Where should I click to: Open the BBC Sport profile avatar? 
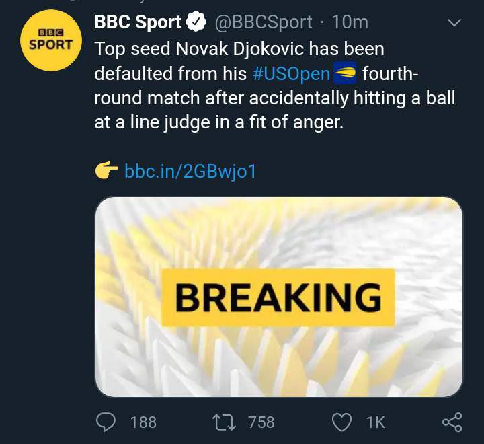tap(50, 42)
